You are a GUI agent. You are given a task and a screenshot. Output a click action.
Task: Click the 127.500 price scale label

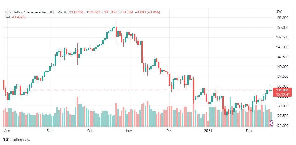coord(282,116)
